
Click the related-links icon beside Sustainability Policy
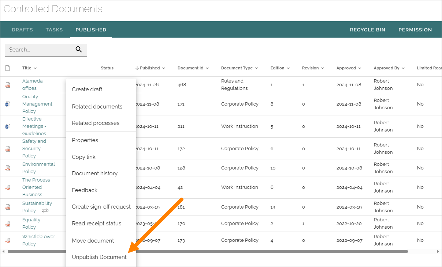[46, 211]
